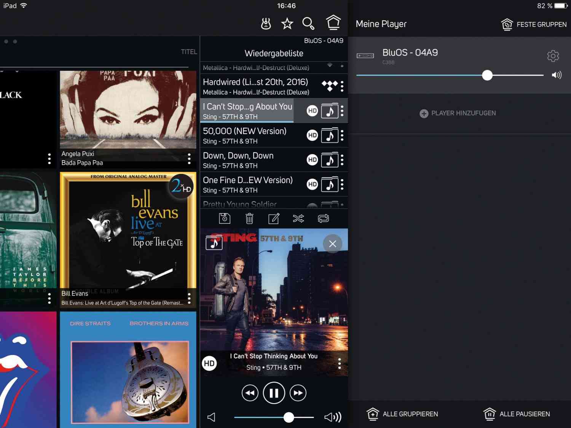Click Player Hinzufügen button
Screen dimensions: 571x428
click(x=458, y=113)
